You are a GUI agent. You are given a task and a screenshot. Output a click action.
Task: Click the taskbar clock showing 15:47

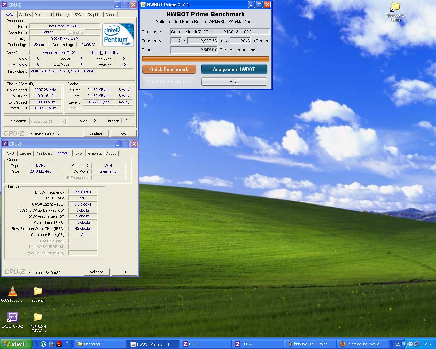(x=426, y=344)
